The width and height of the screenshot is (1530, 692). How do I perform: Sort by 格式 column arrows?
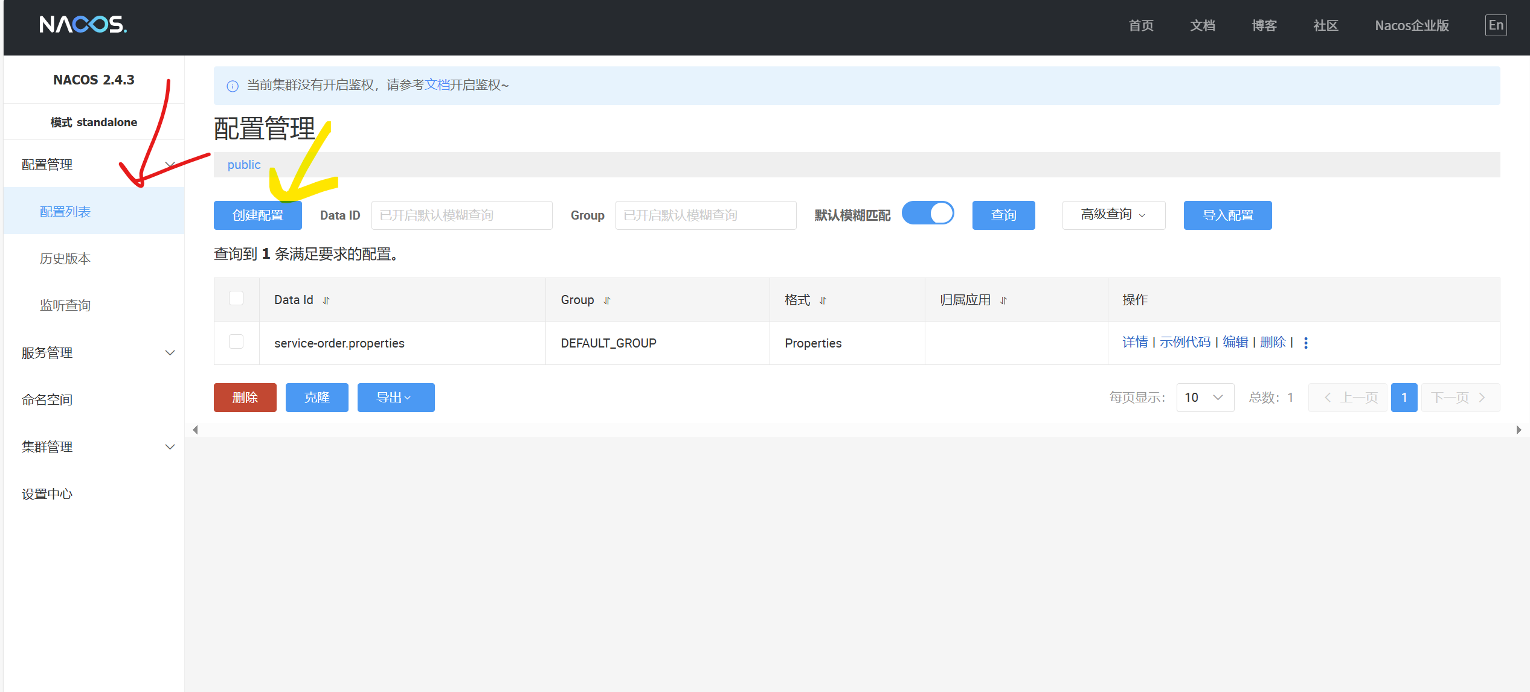pos(823,300)
